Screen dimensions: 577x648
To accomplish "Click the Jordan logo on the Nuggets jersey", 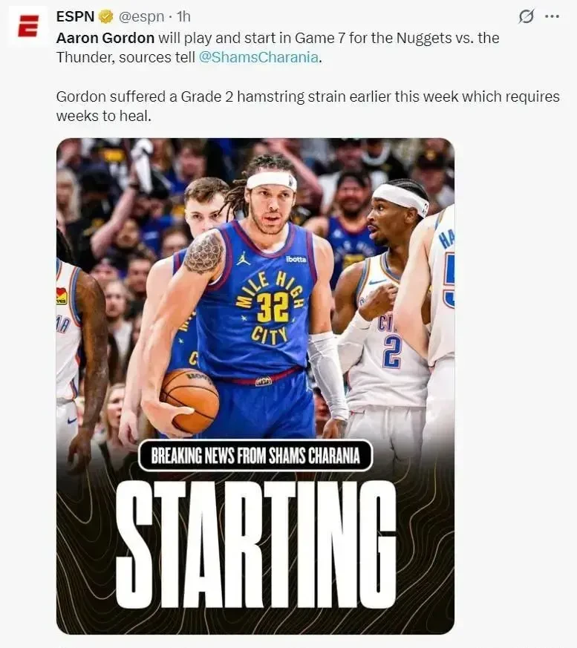I will pos(244,259).
